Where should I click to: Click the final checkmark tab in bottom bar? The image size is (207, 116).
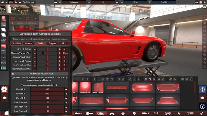tap(201, 113)
